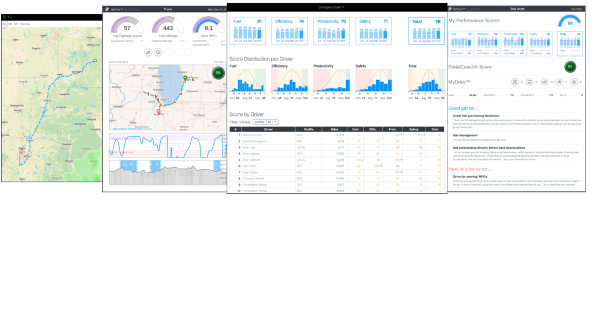Click the green 93 PedalCoach score badge
The height and width of the screenshot is (311, 592).
click(569, 66)
